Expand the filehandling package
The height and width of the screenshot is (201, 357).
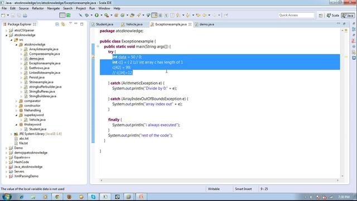(16, 111)
